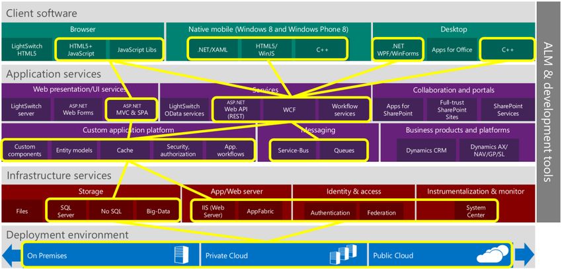Select C++ under Desktop
The height and width of the screenshot is (269, 562).
pyautogui.click(x=508, y=50)
